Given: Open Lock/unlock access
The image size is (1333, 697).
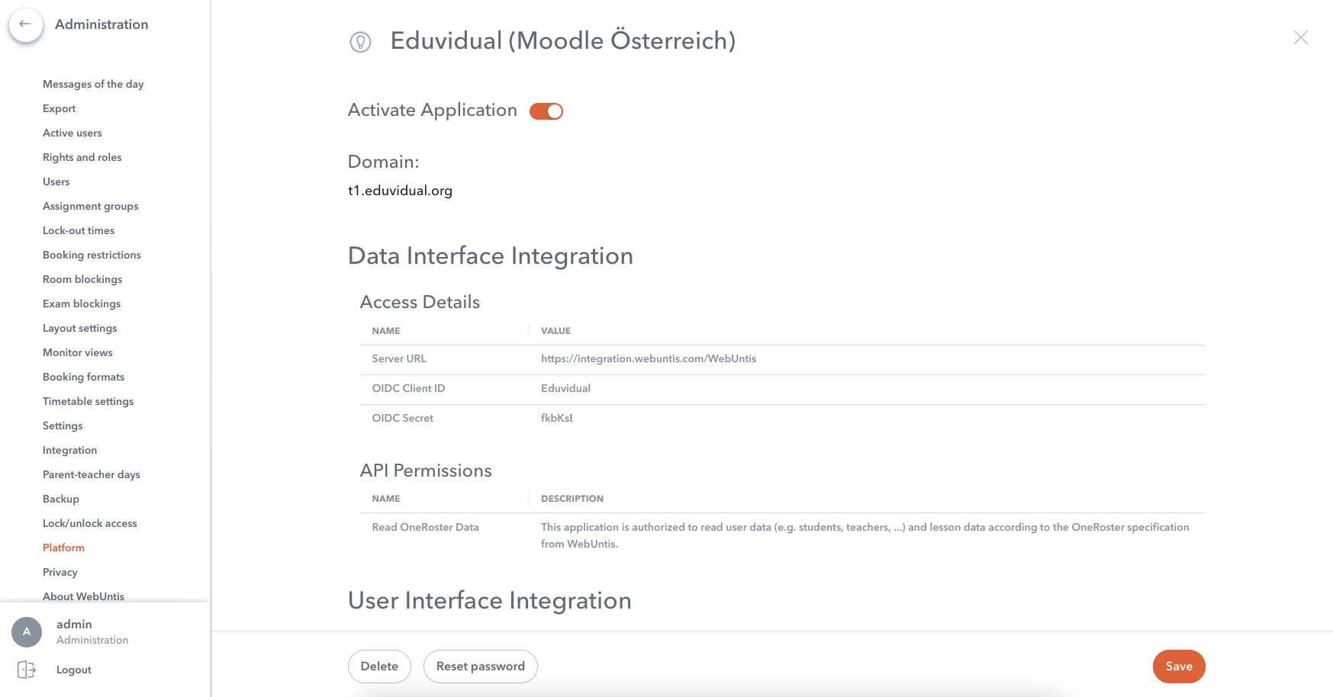Looking at the screenshot, I should (90, 523).
